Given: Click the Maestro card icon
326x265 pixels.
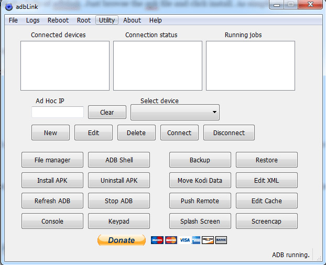Looking at the screenshot, I should tap(157, 240).
